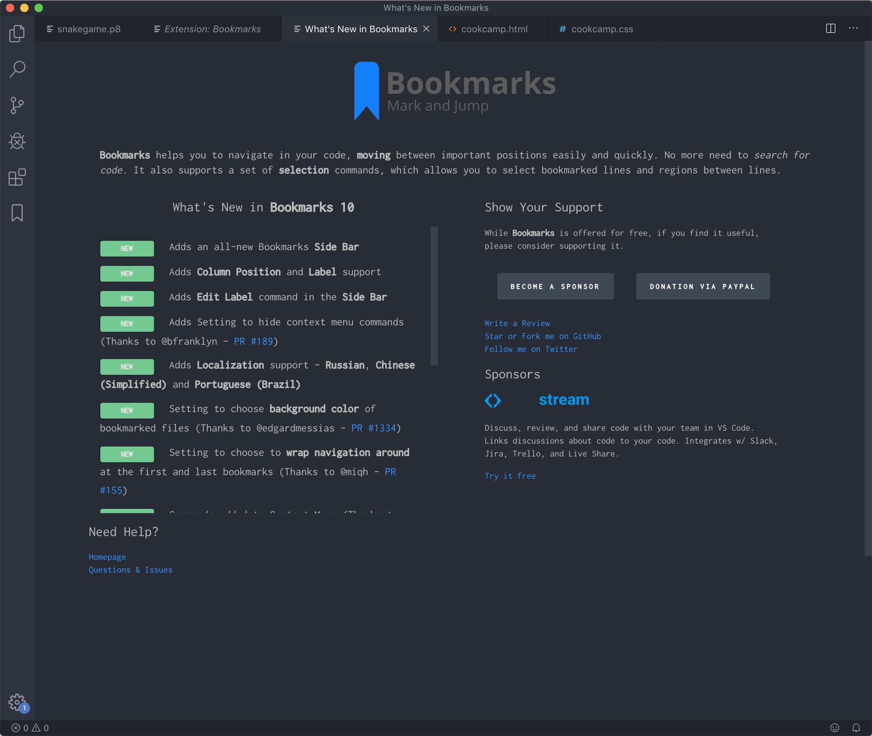Open the Manage gear menu
Image resolution: width=872 pixels, height=736 pixels.
click(x=17, y=702)
